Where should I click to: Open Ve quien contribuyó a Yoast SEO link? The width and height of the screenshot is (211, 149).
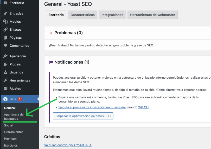click(x=68, y=145)
